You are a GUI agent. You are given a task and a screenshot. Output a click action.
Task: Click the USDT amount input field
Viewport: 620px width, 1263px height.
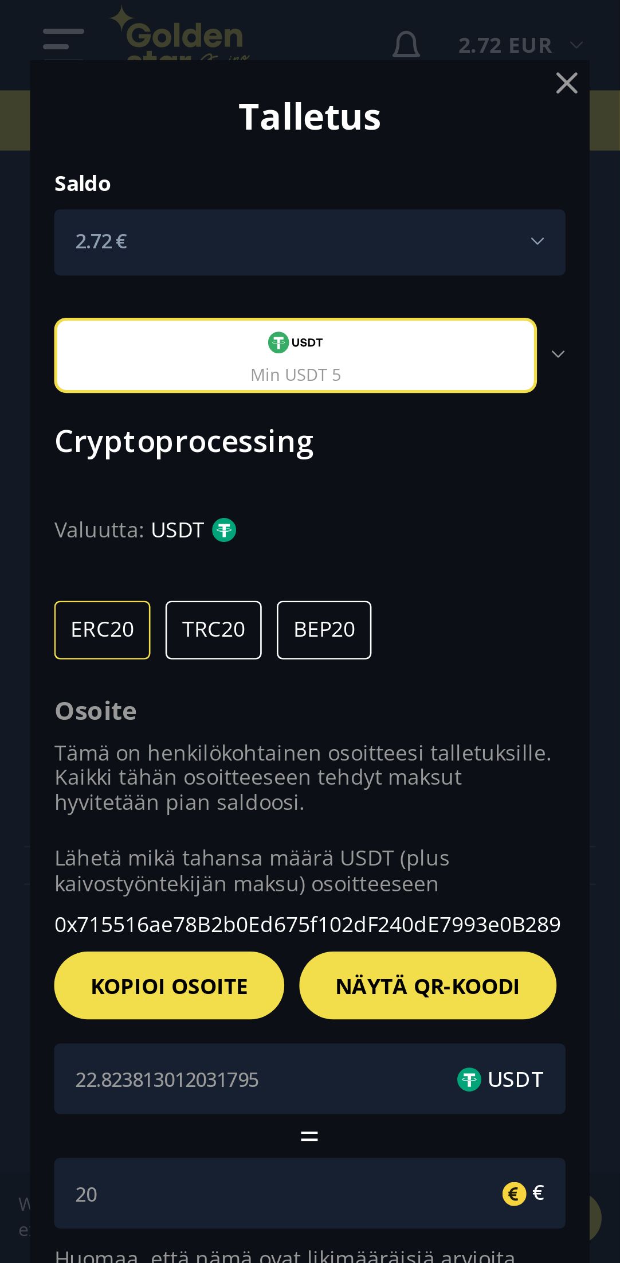pyautogui.click(x=252, y=1079)
